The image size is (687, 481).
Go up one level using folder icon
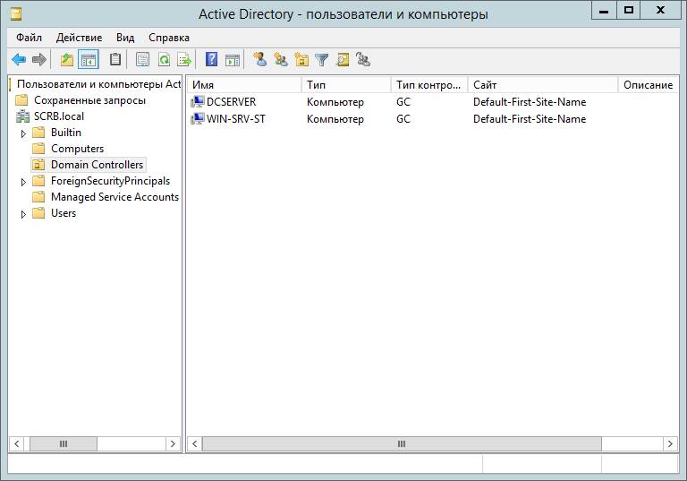67,60
